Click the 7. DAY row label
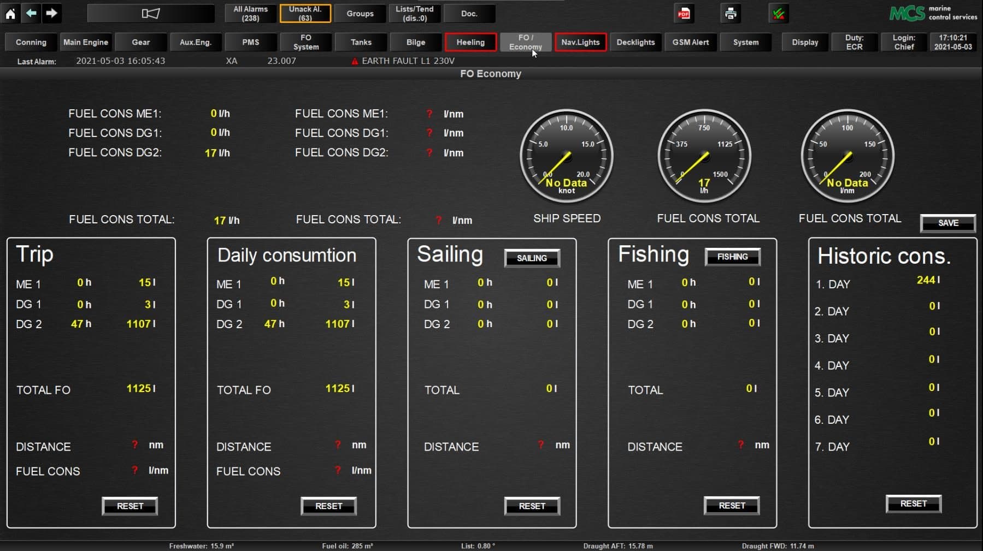983x551 pixels. (x=832, y=447)
